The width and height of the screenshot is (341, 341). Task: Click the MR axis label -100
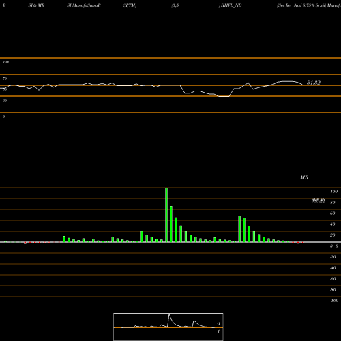(x=334, y=301)
